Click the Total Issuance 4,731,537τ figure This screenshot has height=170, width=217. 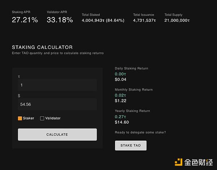tap(144, 20)
